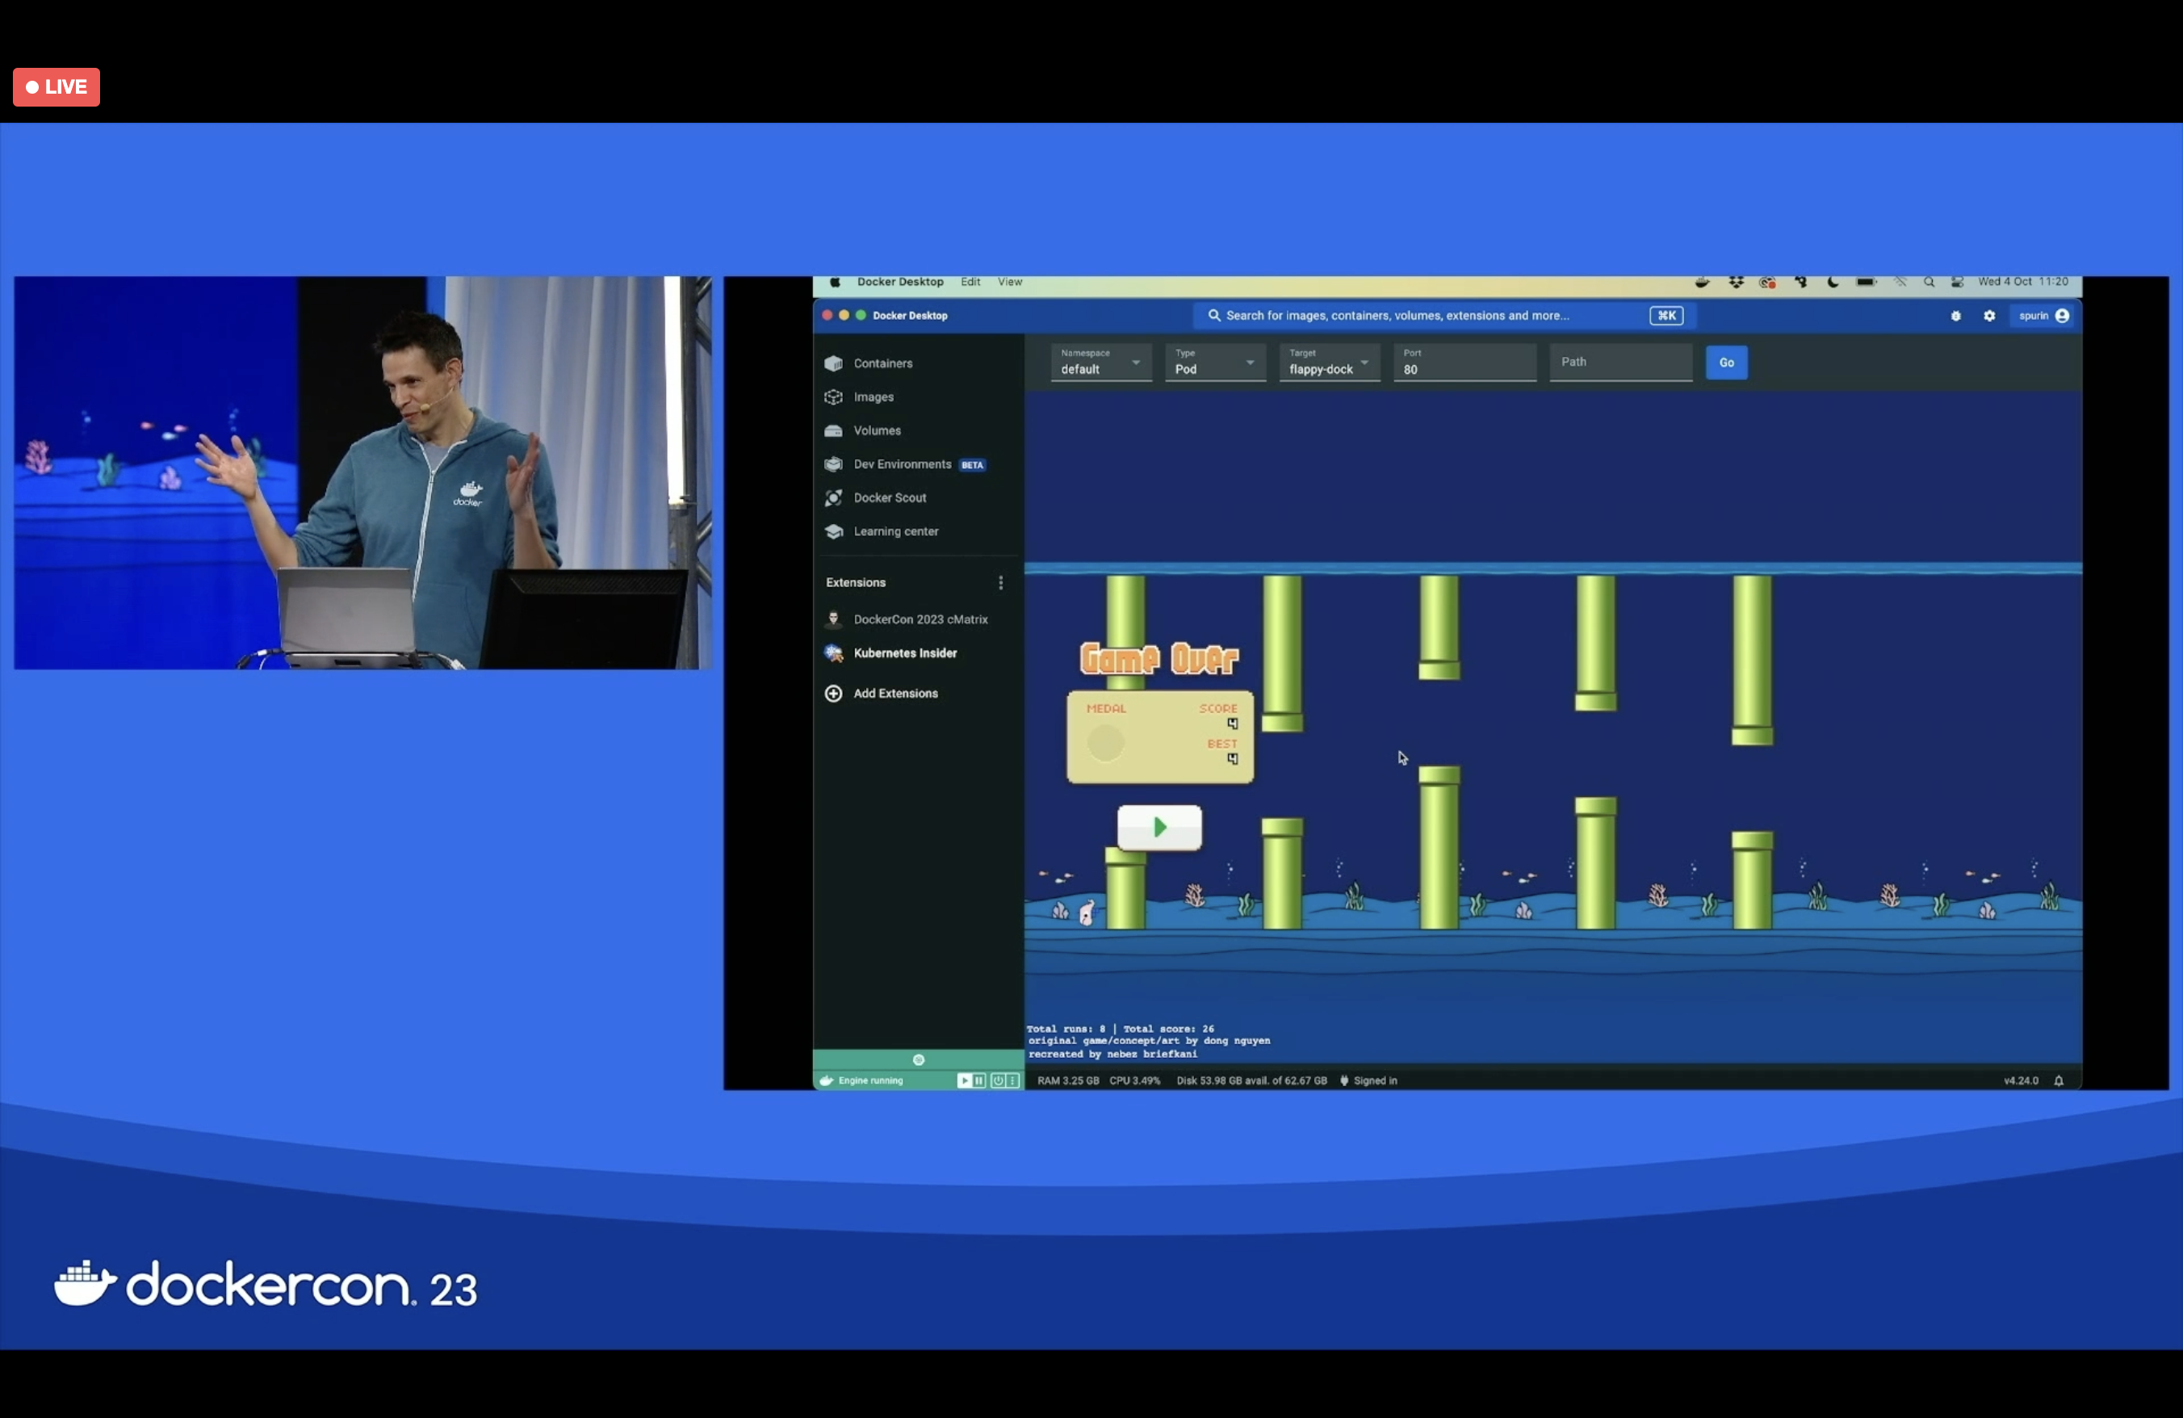The width and height of the screenshot is (2183, 1418).
Task: Open Dev Environments BETA section
Action: (918, 464)
